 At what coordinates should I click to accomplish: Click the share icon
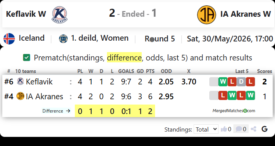[x=254, y=129]
